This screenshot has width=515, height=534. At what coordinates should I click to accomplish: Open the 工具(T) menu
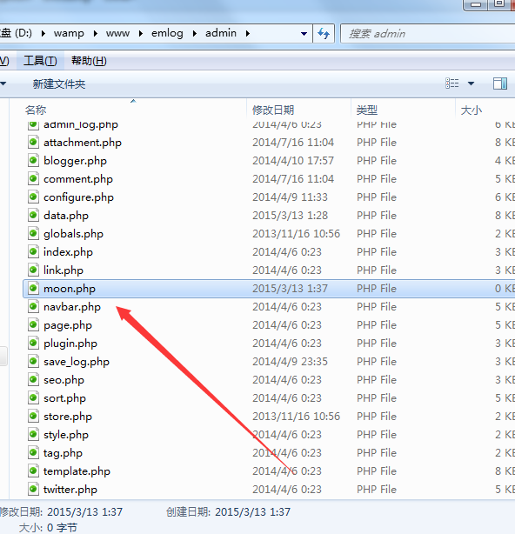coord(40,61)
